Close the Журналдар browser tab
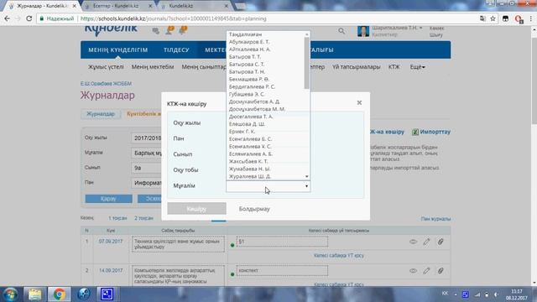Viewport: 537px width, 302px height. (x=75, y=6)
